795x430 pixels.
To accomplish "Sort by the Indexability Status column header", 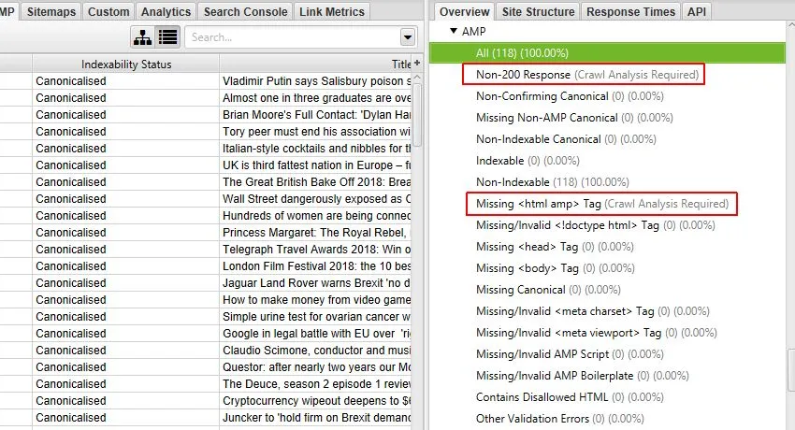I will click(x=125, y=64).
